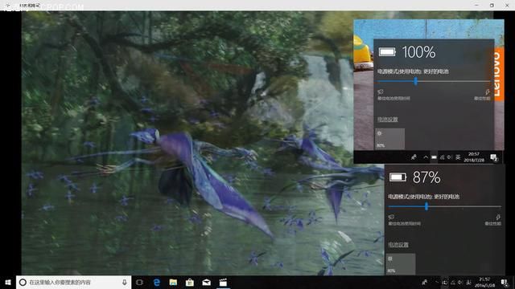The width and height of the screenshot is (515, 289).
Task: Click battery icon in the inset 20:57 taskbar
Action: tap(434, 157)
